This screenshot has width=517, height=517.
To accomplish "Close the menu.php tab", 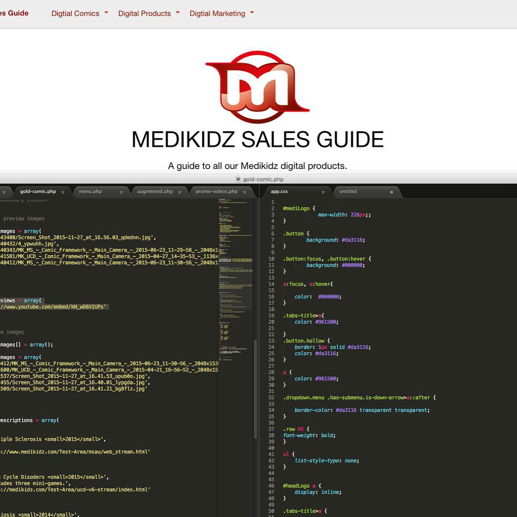I will click(x=121, y=192).
